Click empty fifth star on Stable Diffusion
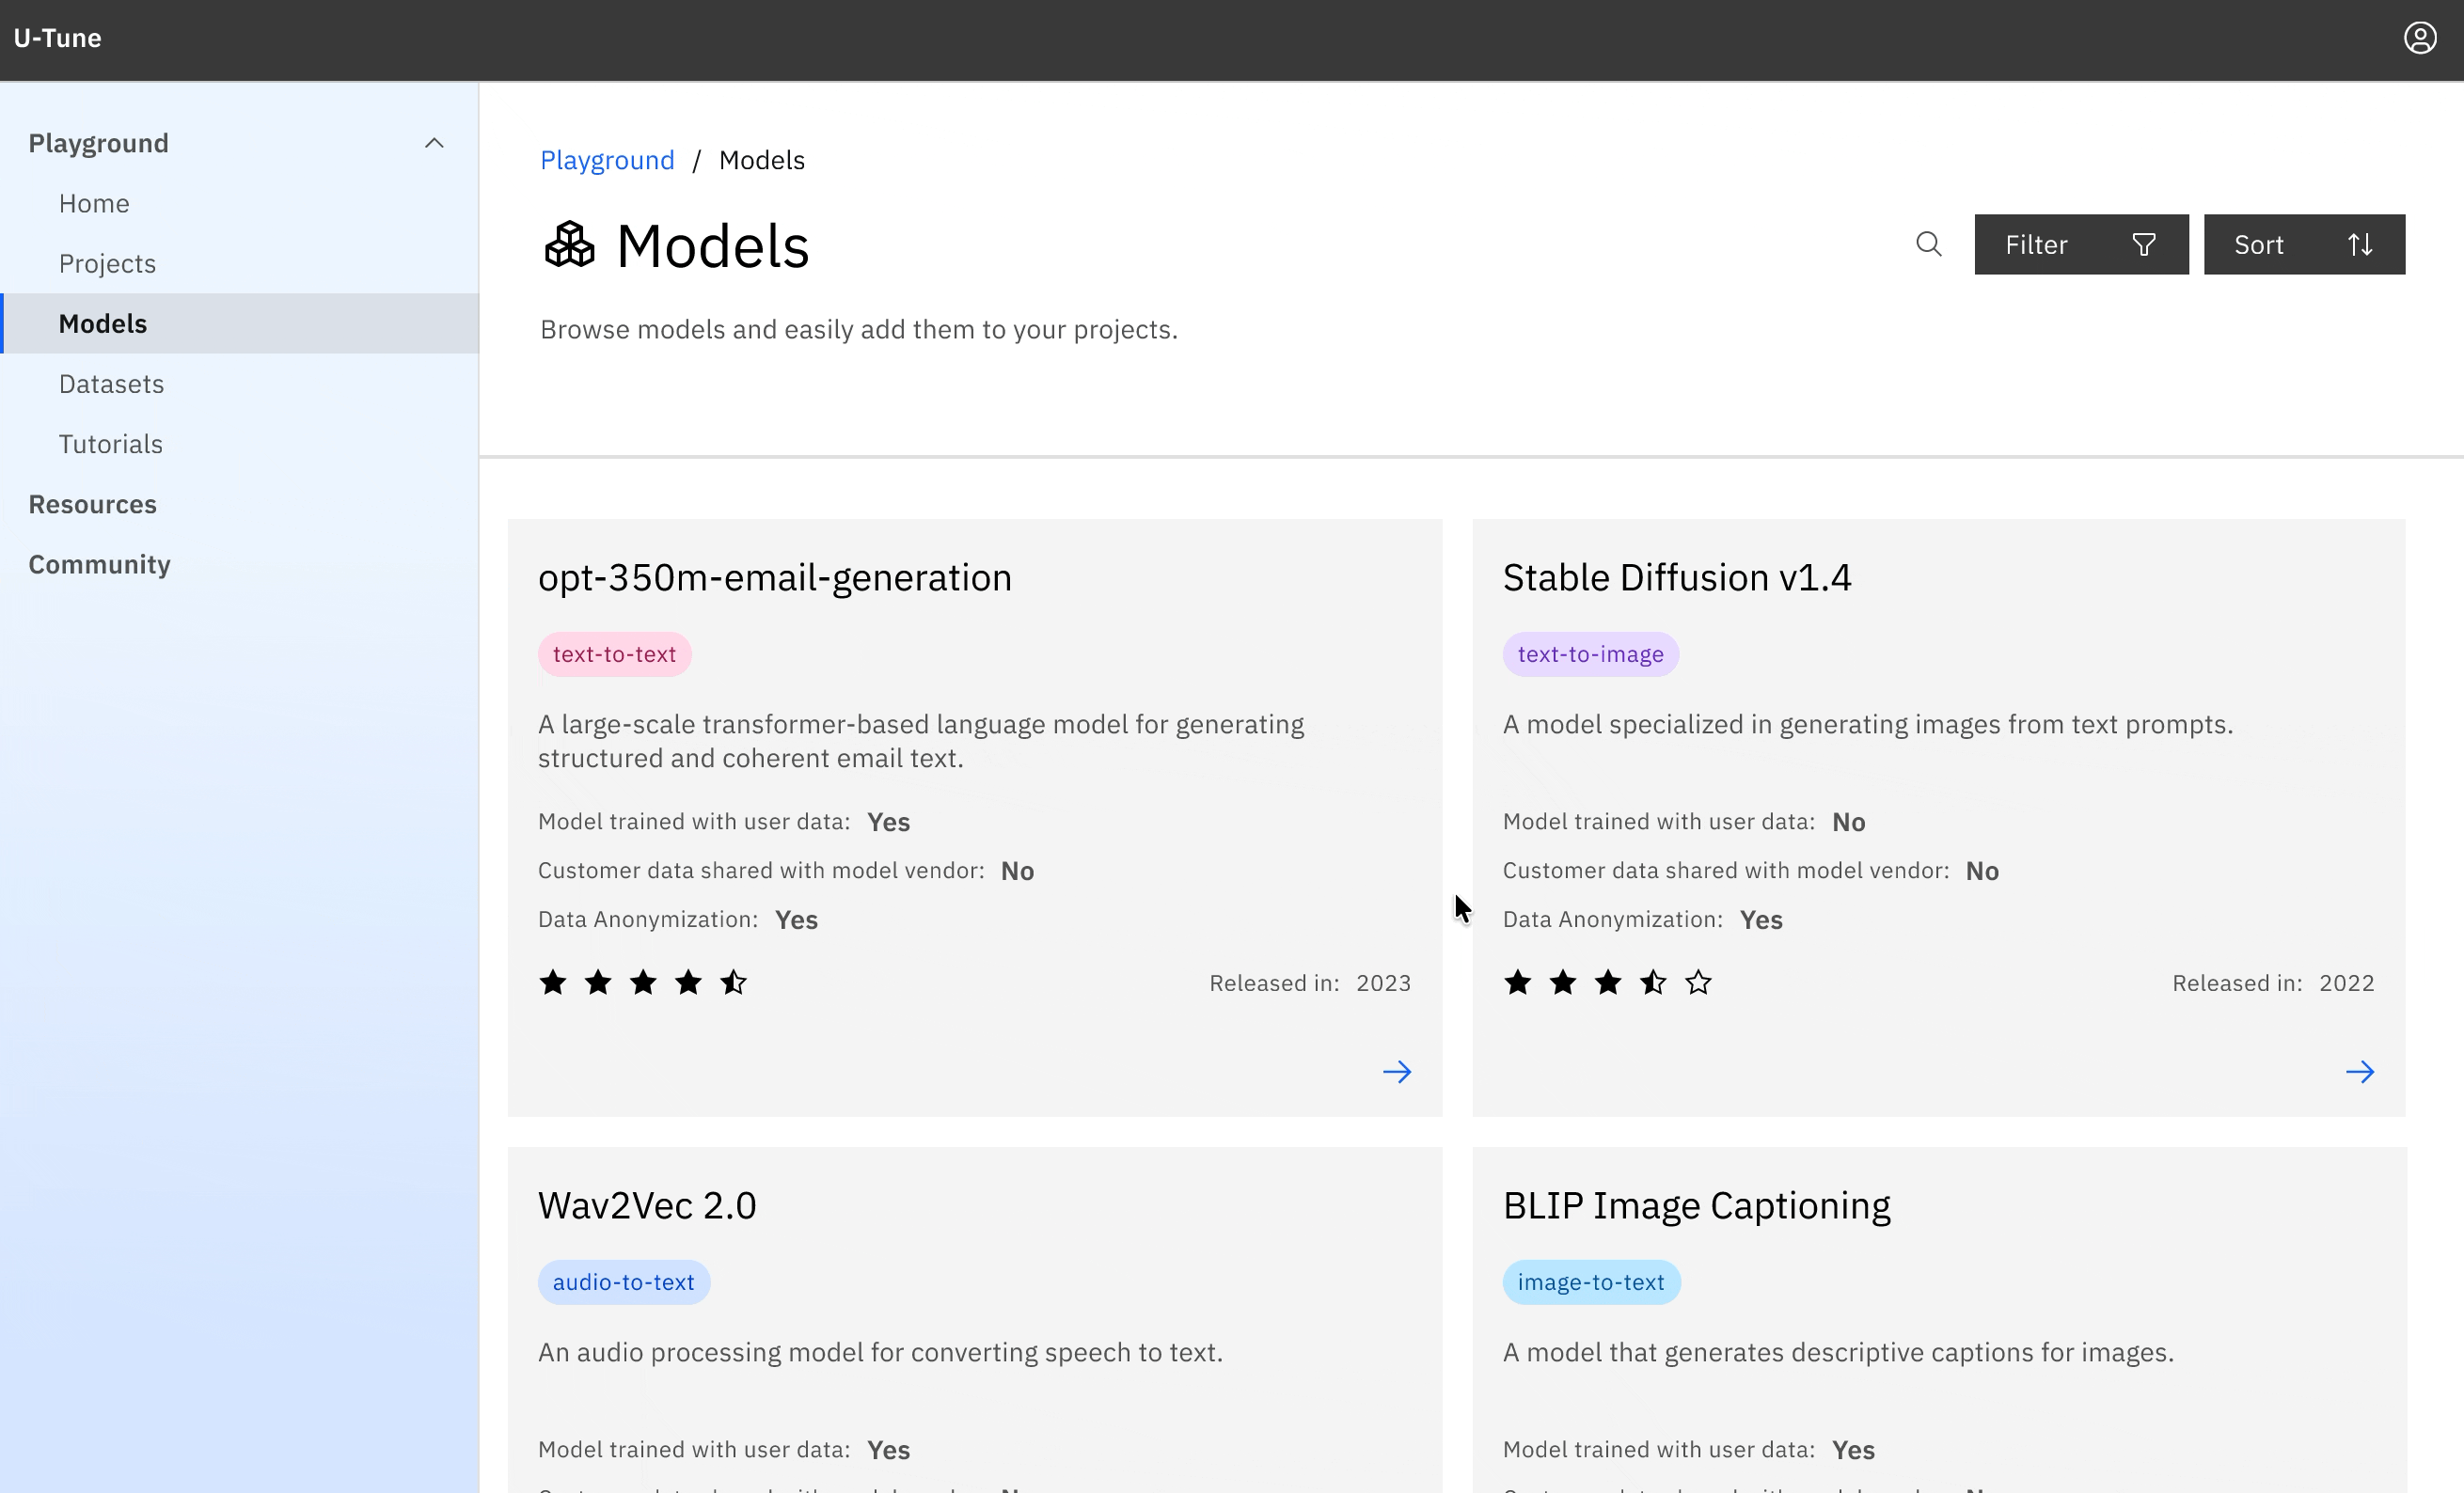 tap(1697, 982)
